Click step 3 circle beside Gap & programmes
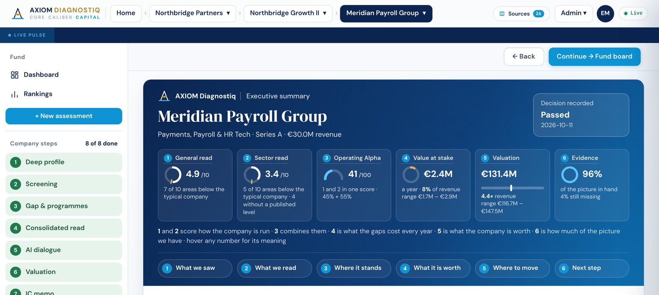 click(16, 206)
